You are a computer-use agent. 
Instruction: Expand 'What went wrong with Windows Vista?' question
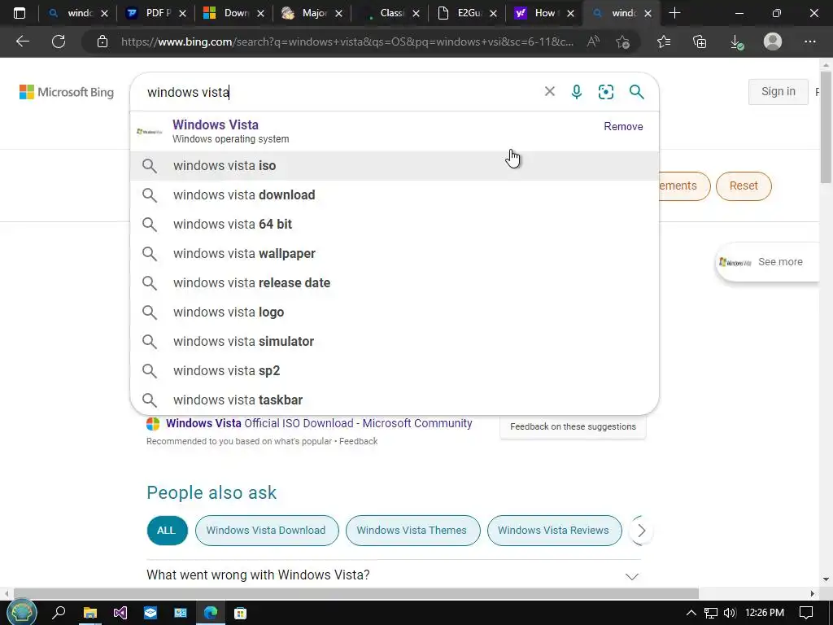[x=394, y=575]
